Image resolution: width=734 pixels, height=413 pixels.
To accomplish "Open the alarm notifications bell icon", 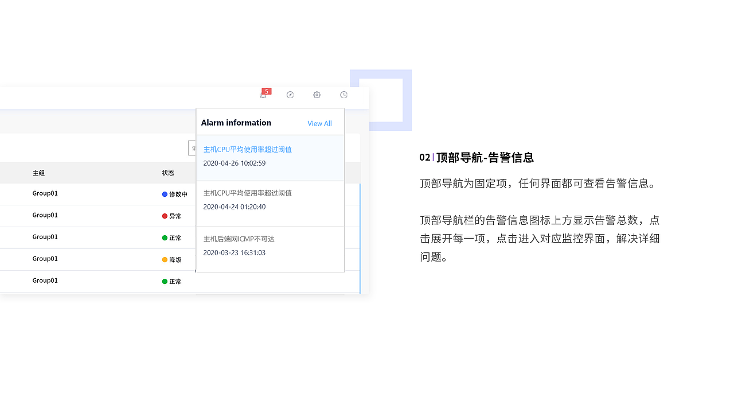I will 263,95.
